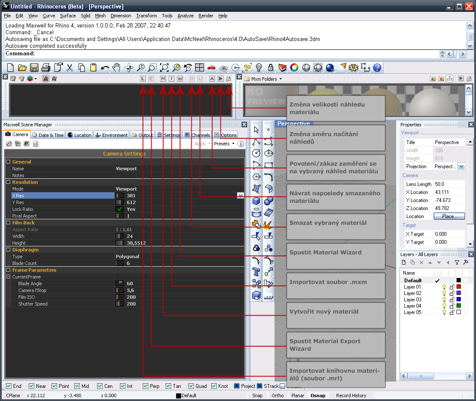Screen dimensions: 476x401
Task: Click the Save file toolbar icon
Action: 34,68
